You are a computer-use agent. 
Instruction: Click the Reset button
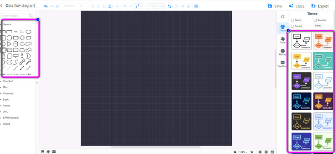coord(318,26)
